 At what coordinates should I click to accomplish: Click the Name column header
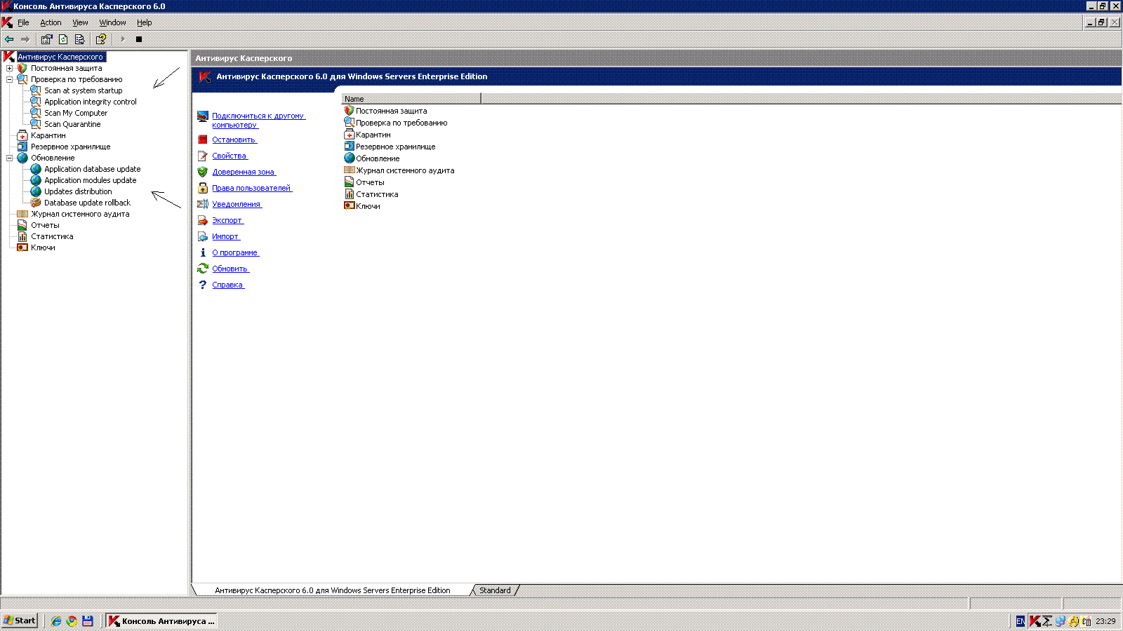point(411,99)
